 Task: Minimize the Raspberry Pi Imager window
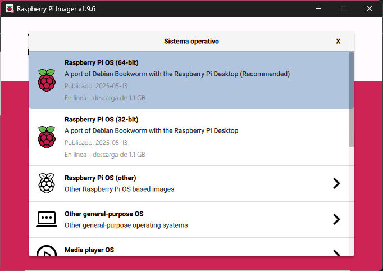point(318,9)
